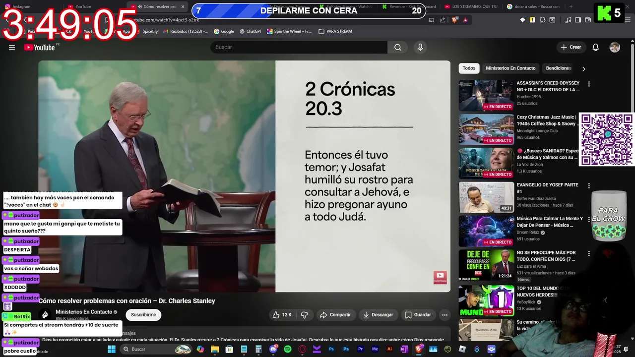Open more actions three-dot menu below video

coord(444,315)
